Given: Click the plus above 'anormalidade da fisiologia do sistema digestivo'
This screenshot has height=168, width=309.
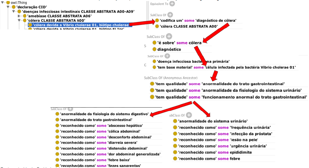Looking at the screenshot, I should [71, 109].
